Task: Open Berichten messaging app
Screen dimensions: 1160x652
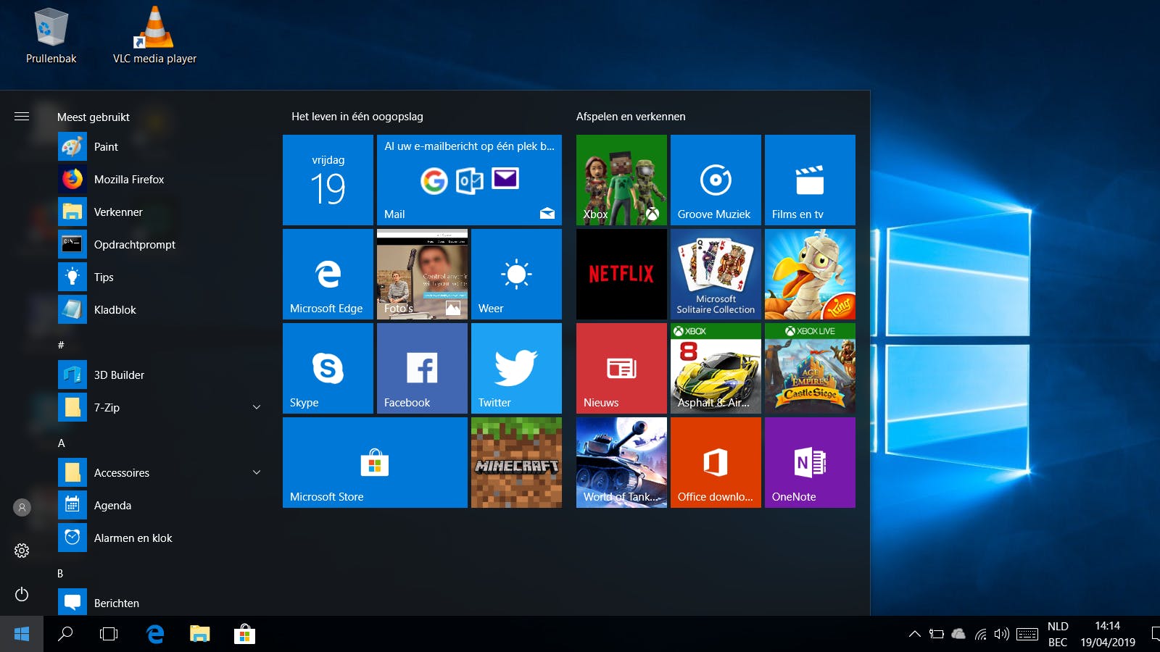Action: [159, 603]
